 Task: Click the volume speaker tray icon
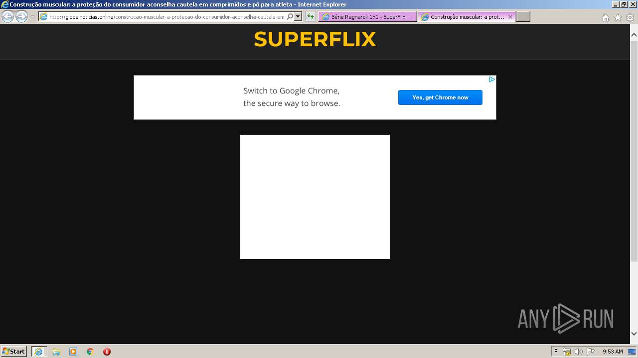tap(578, 352)
